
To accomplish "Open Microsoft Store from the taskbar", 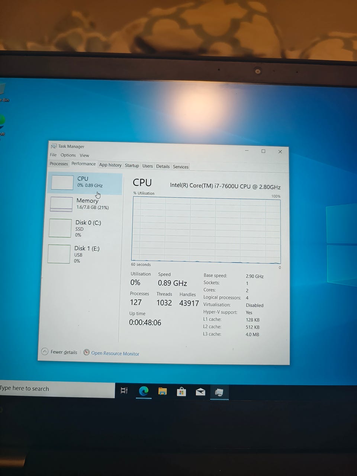I will point(181,392).
